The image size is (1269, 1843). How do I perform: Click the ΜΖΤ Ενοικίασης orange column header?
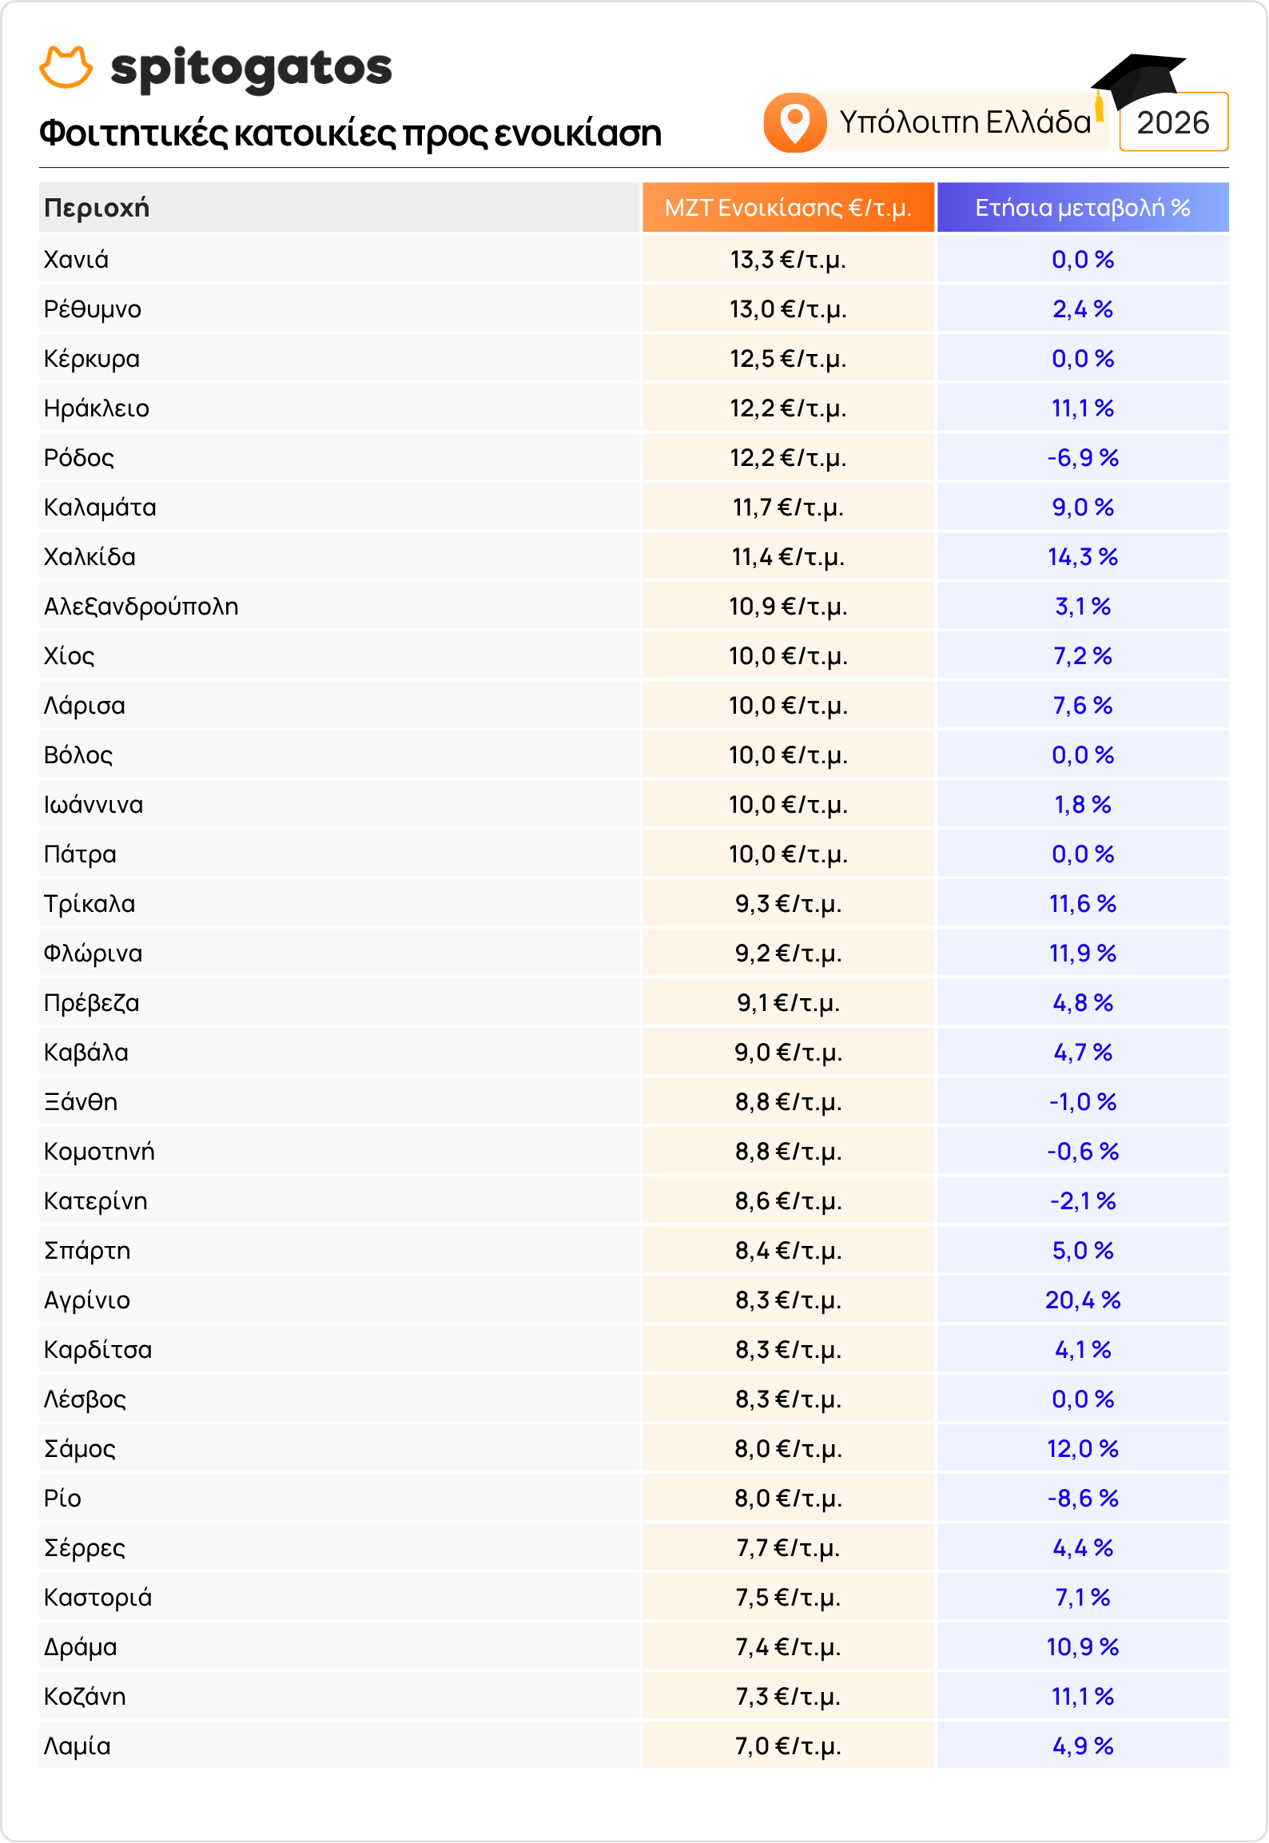pyautogui.click(x=788, y=208)
